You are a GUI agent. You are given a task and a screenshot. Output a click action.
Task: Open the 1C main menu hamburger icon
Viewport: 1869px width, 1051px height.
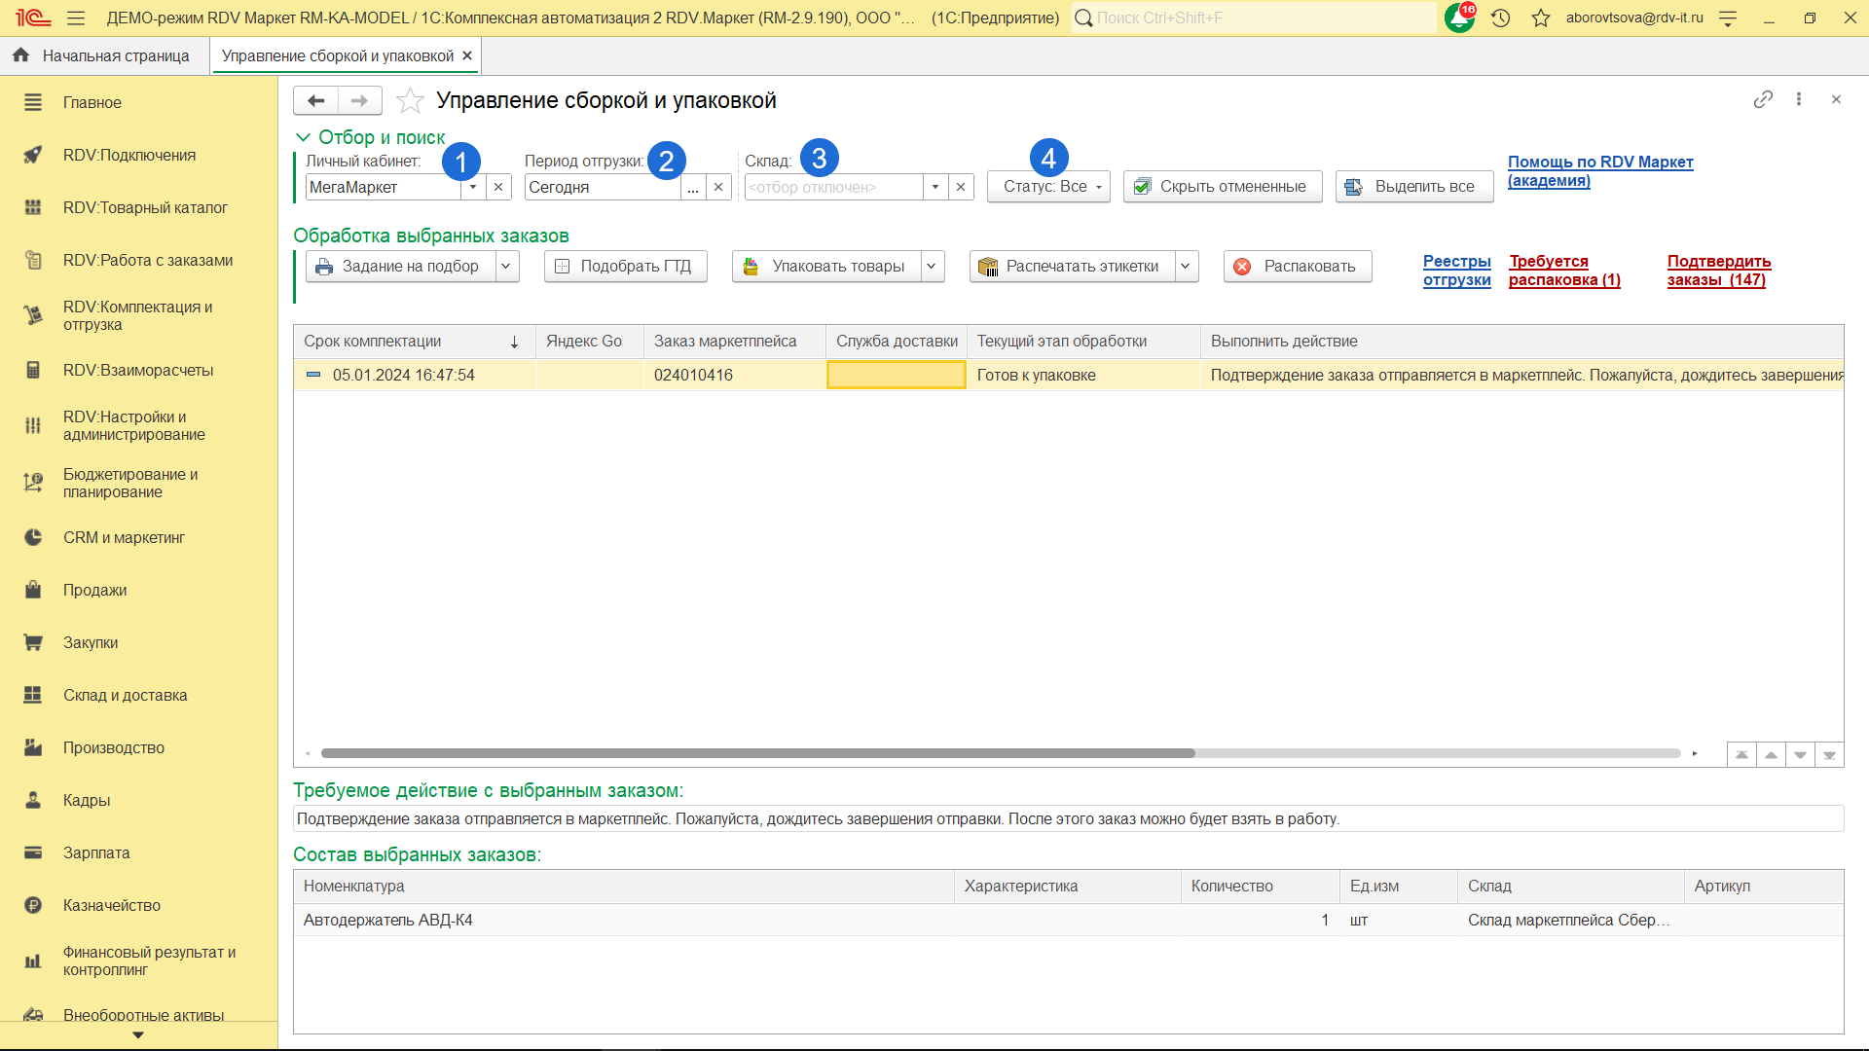tap(76, 18)
